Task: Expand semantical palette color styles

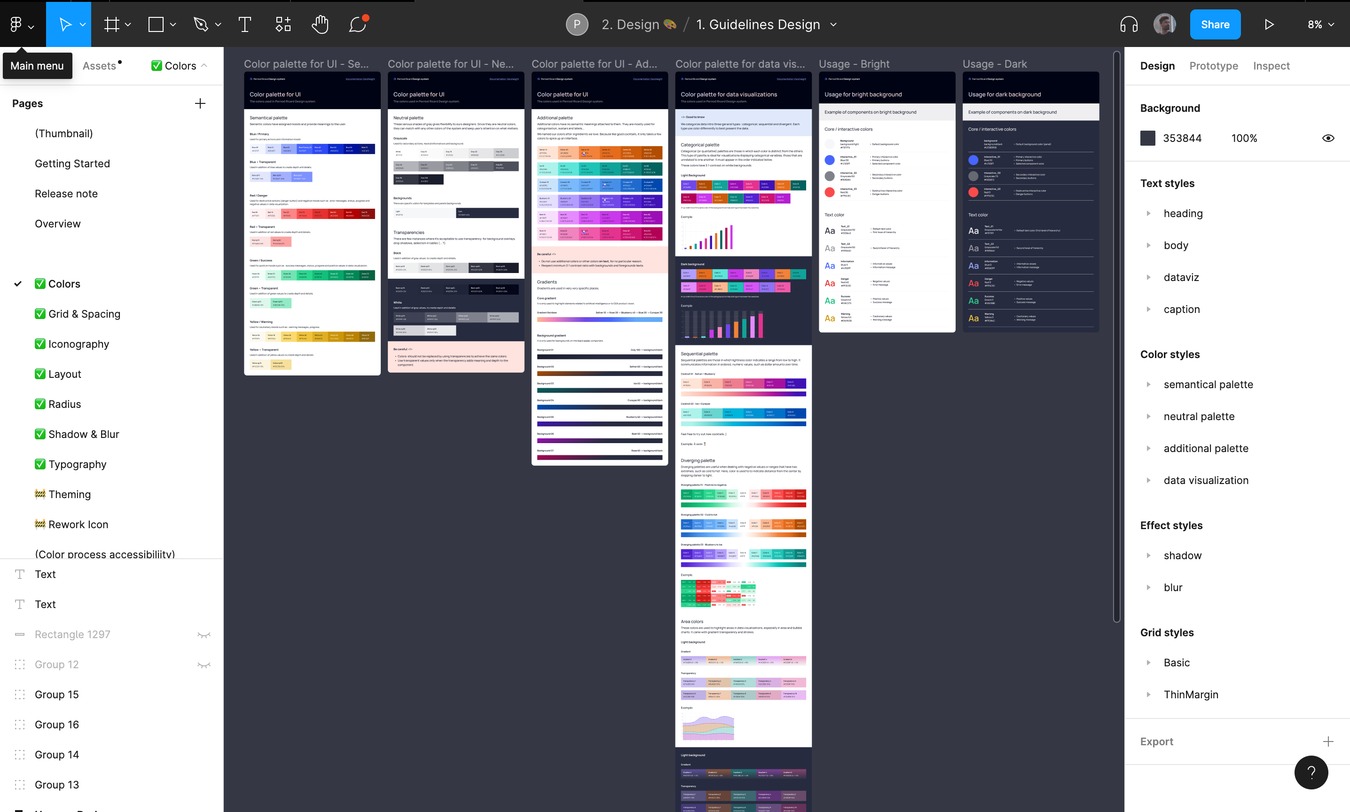Action: click(1149, 385)
